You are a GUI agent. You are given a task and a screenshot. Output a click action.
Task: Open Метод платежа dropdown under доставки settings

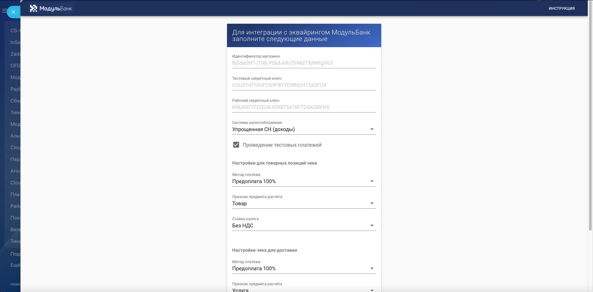point(304,269)
